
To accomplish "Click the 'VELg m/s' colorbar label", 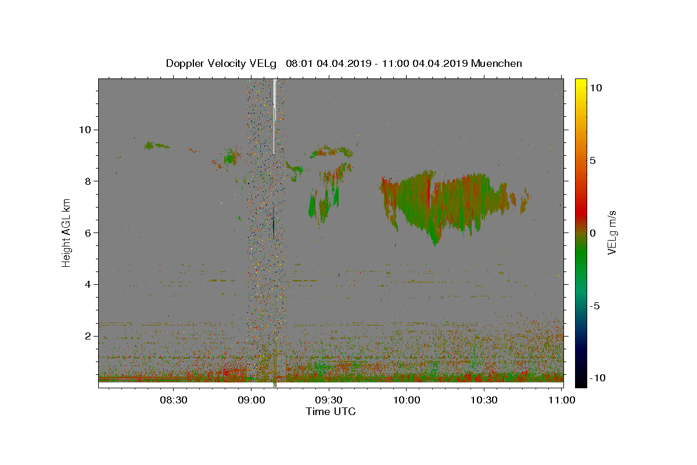I will [612, 233].
